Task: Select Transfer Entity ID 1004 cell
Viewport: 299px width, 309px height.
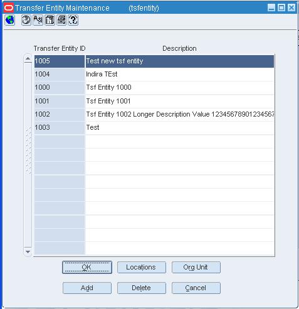Action: [x=60, y=75]
